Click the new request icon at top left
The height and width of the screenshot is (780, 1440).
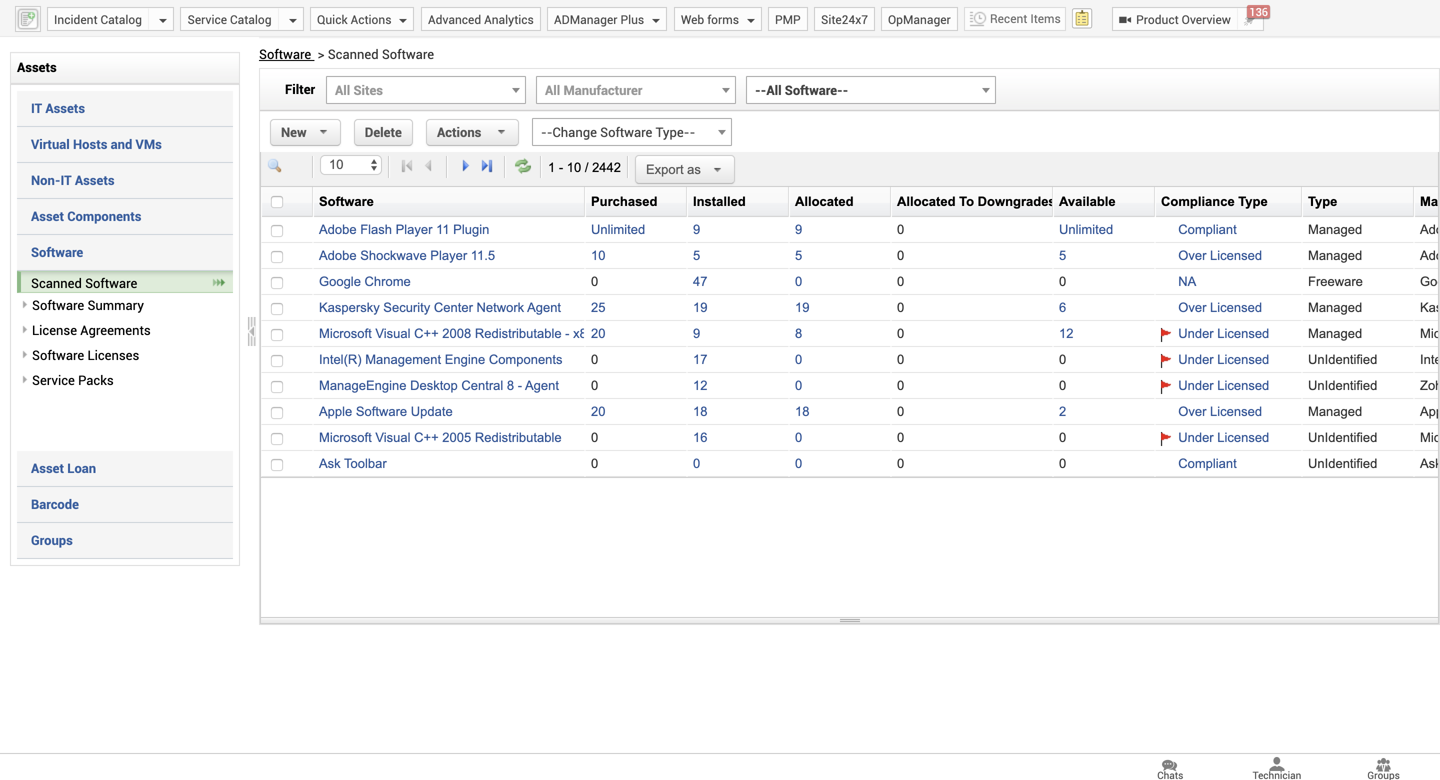click(x=27, y=19)
